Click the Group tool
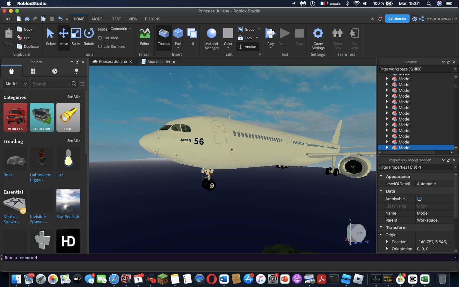Viewport: 459px width, 287px height. point(246,29)
